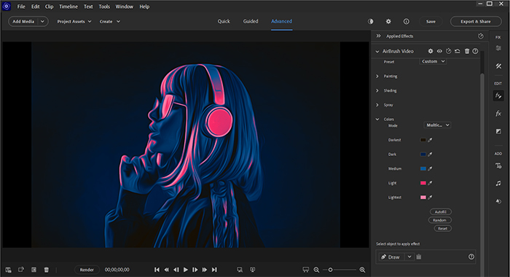Open help for AirBrush Video effect

pos(475,51)
